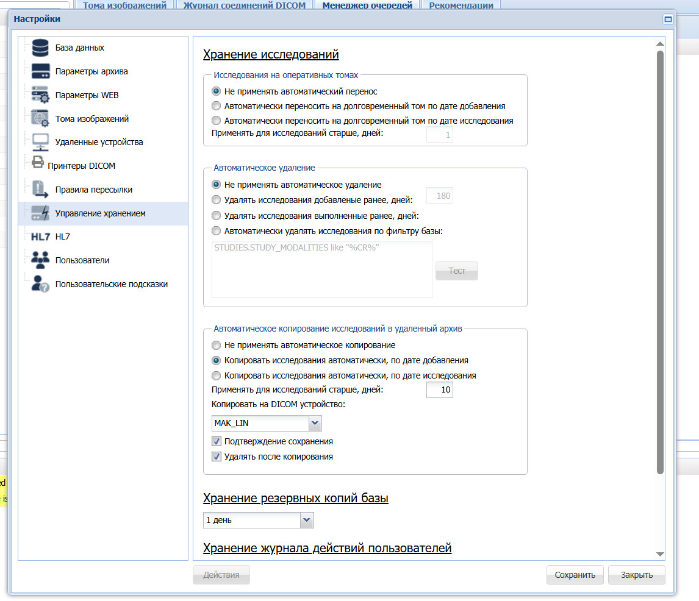Open the Рекомендации tab

pyautogui.click(x=461, y=5)
